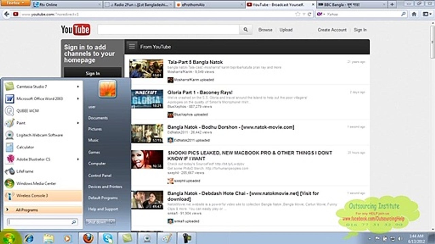435x244 pixels.
Task: Open Gloria Part 1 - Baconey Rays video
Action: (x=200, y=92)
